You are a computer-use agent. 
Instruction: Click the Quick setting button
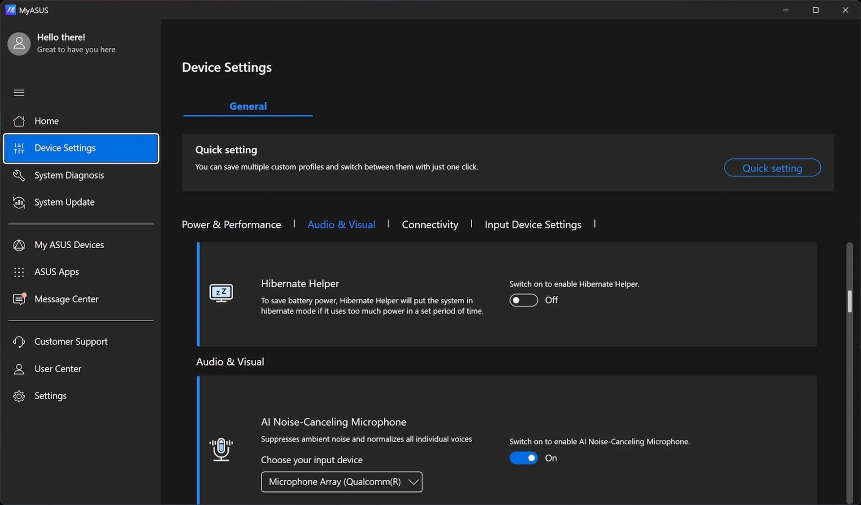772,168
